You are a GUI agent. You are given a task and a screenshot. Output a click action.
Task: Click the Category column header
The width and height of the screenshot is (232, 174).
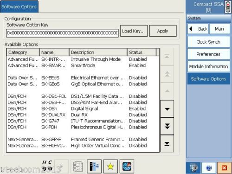(x=23, y=52)
